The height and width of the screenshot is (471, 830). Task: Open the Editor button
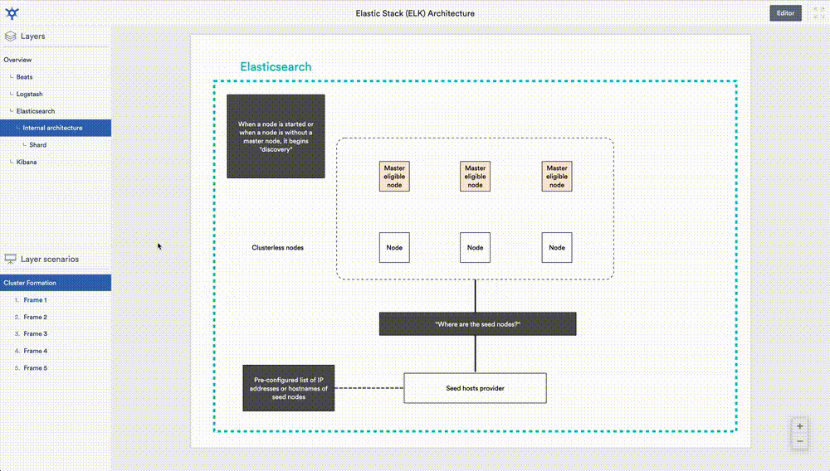click(785, 13)
